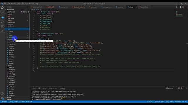Open the Accounts menu icon
The width and height of the screenshot is (188, 105).
tap(2, 94)
